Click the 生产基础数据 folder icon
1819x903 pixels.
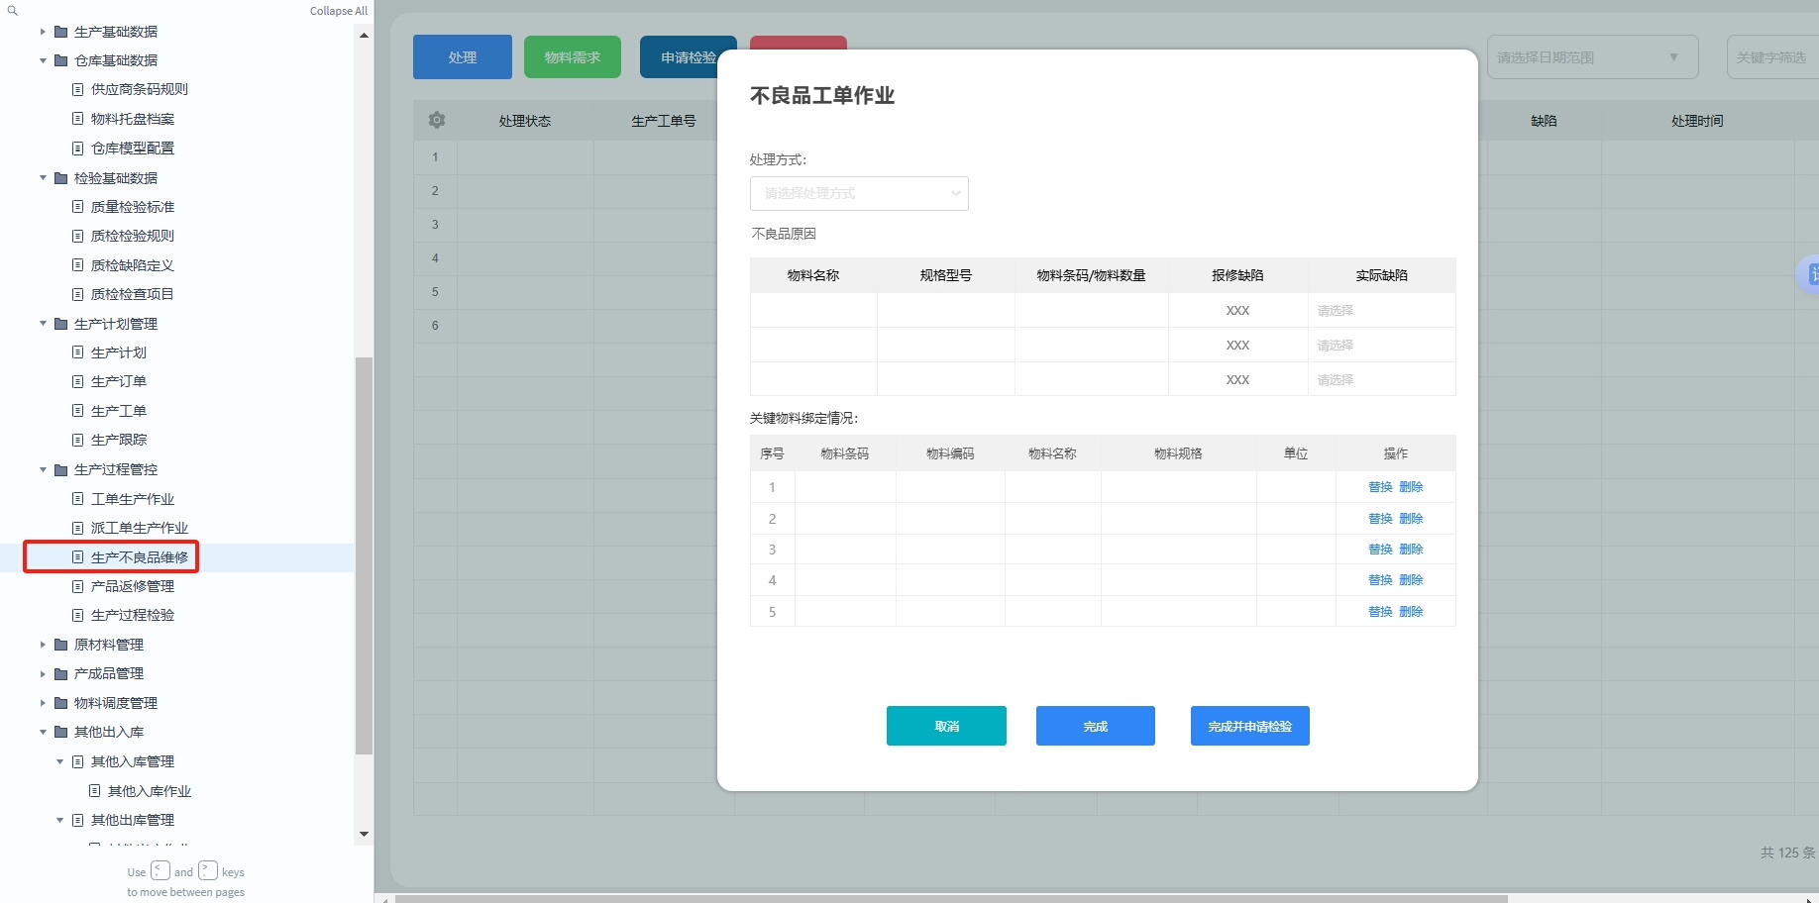[x=61, y=32]
